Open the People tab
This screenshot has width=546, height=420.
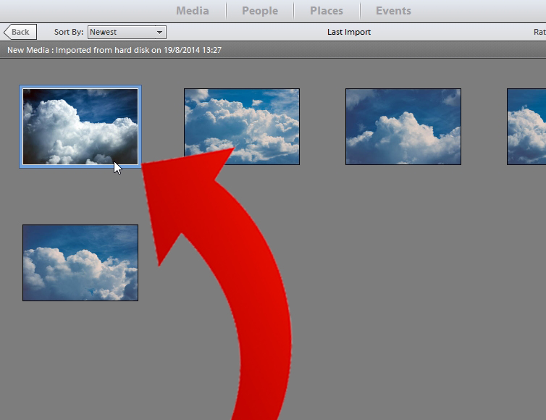(x=260, y=11)
